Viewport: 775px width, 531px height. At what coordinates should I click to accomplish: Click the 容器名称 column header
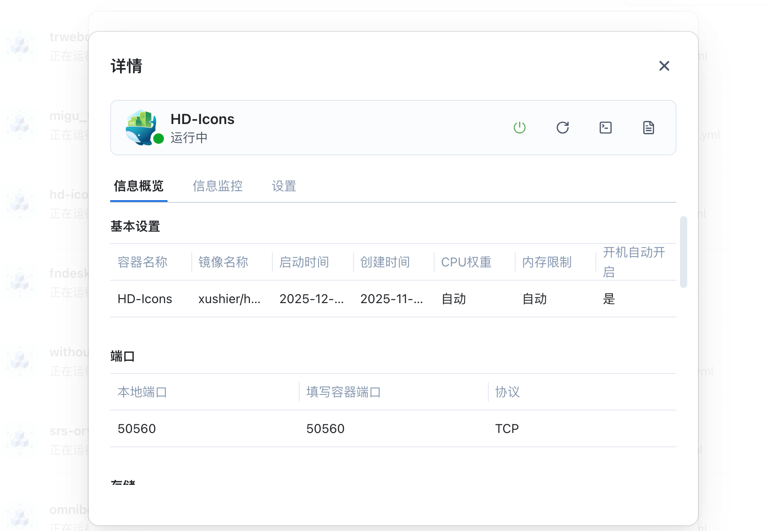pyautogui.click(x=142, y=262)
